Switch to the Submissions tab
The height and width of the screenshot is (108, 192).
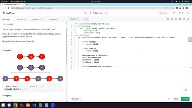(53, 19)
